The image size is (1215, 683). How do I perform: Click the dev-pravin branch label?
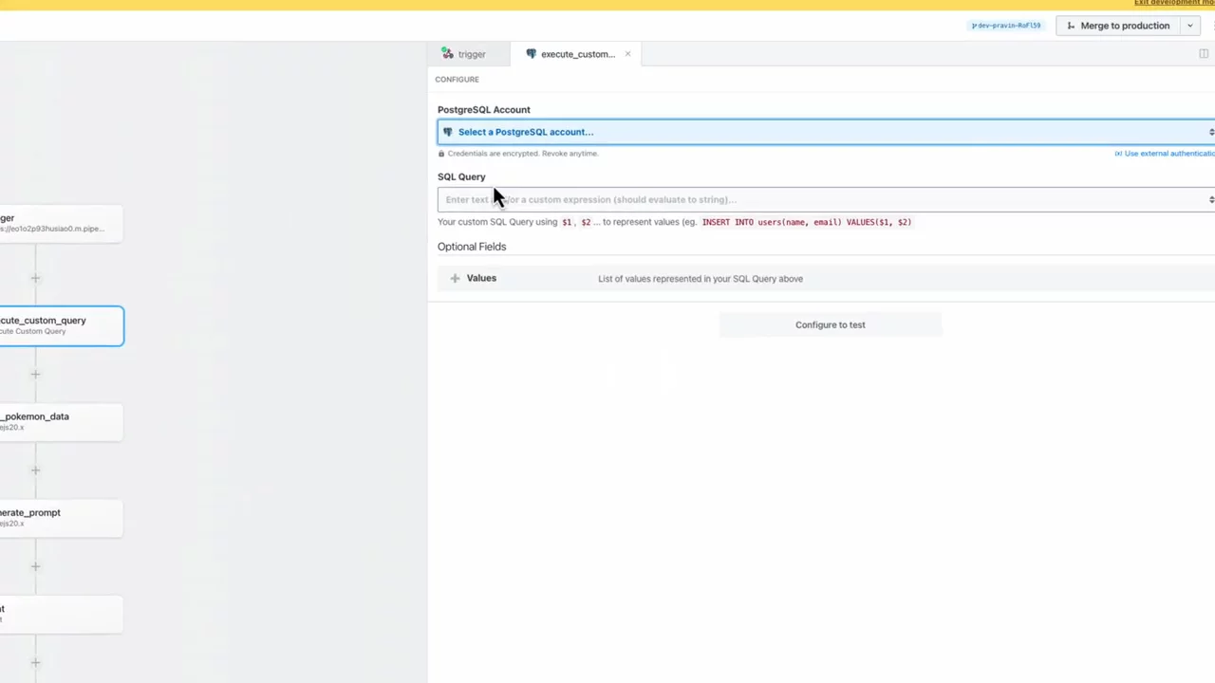1006,26
